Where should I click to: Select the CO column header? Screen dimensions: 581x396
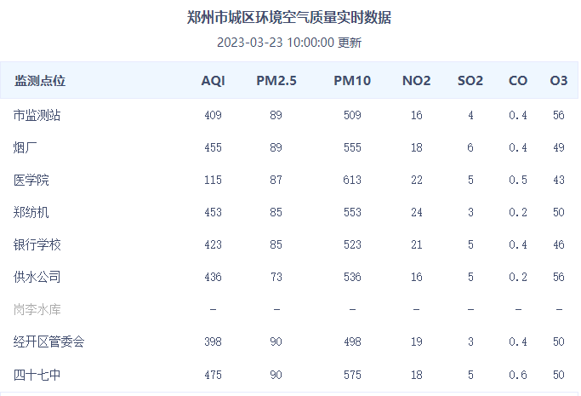click(518, 80)
